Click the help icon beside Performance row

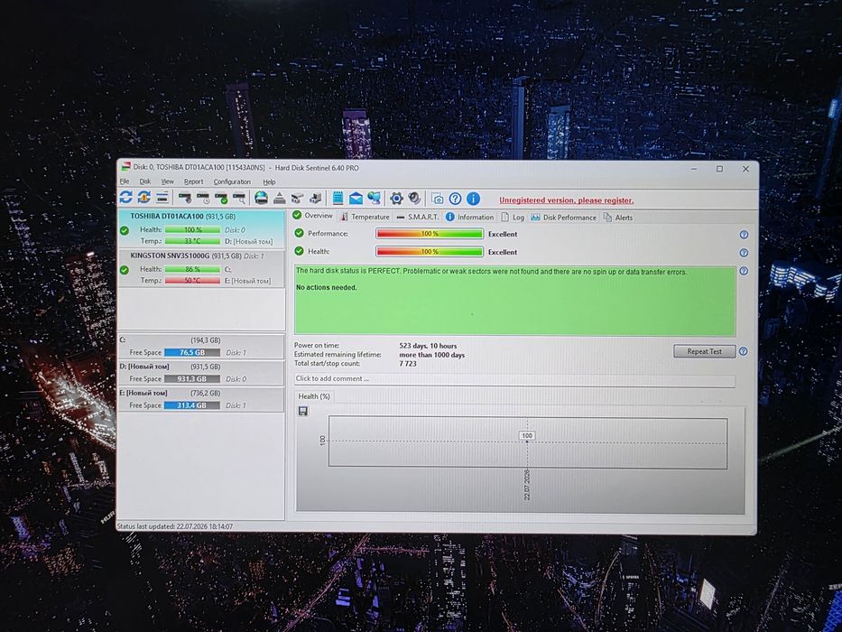[x=744, y=235]
